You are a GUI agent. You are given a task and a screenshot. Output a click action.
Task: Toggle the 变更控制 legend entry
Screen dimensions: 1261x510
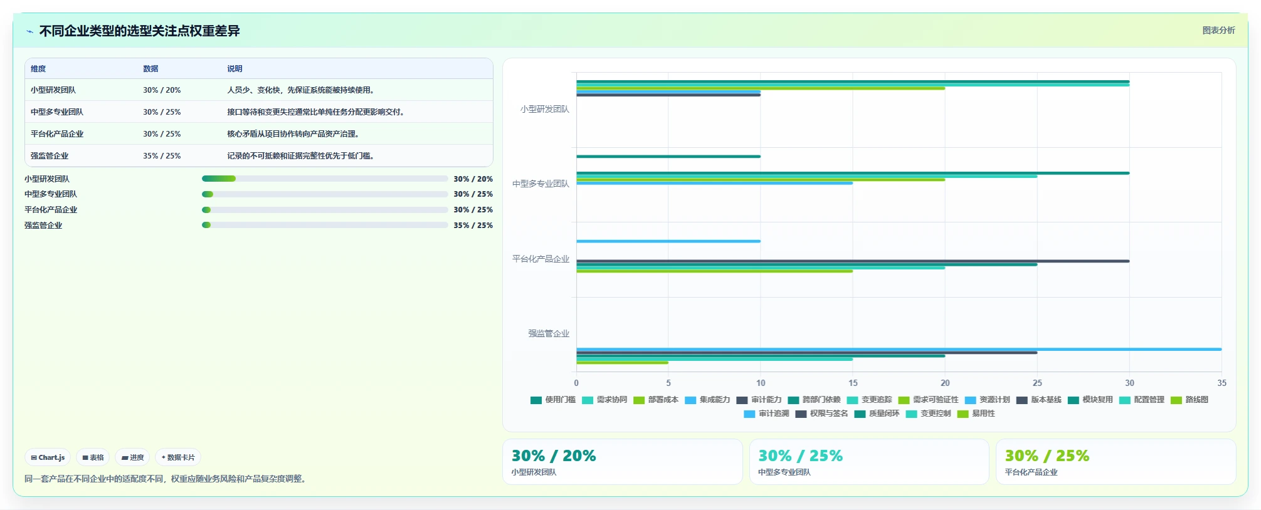click(x=928, y=414)
